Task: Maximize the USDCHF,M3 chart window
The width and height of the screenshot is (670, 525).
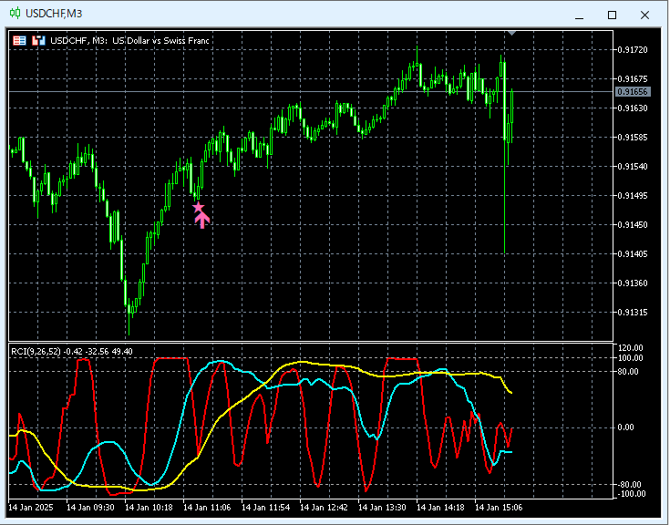Action: 612,15
